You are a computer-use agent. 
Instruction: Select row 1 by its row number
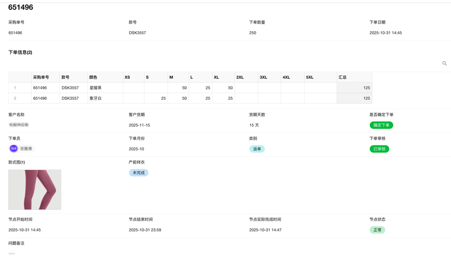coord(15,88)
